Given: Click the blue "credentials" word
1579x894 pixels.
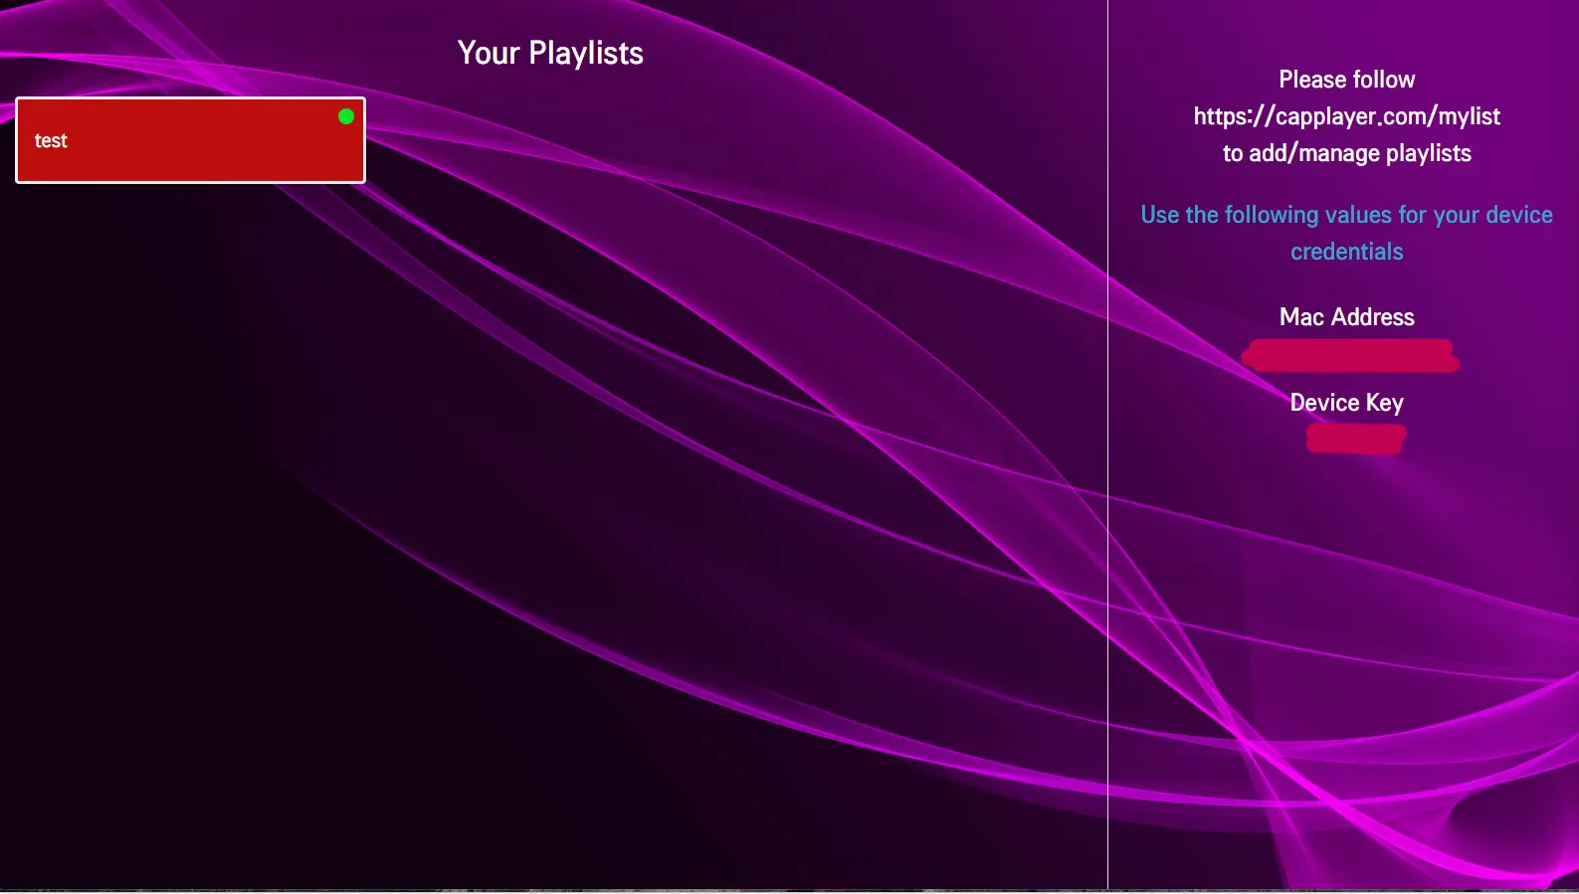Looking at the screenshot, I should click(x=1346, y=252).
